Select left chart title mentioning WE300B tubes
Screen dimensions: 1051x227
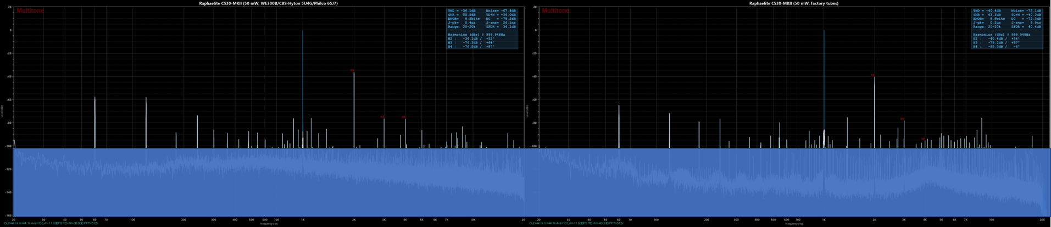click(x=268, y=3)
